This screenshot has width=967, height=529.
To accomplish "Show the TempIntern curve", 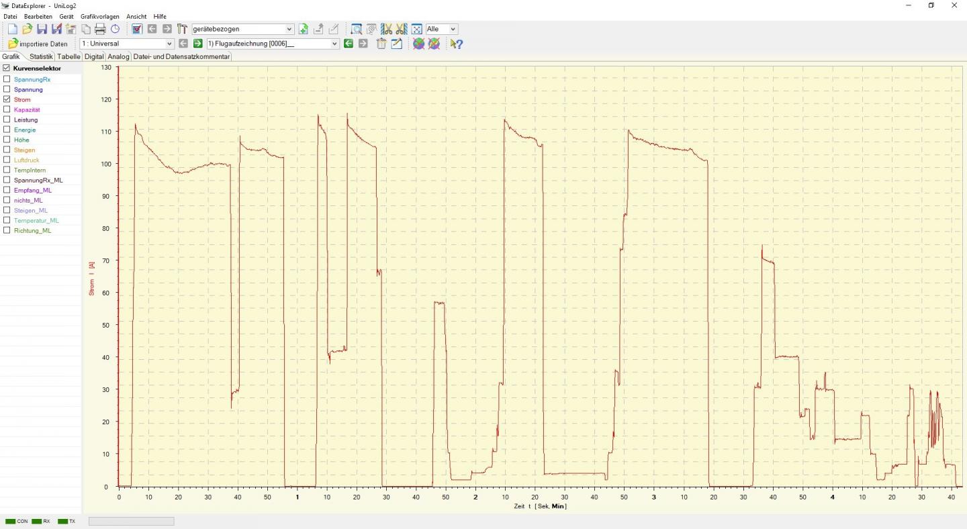I will (7, 170).
